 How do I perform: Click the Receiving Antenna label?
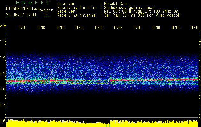pos(76,15)
